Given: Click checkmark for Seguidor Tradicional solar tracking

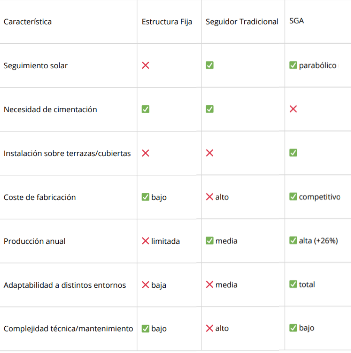Looking at the screenshot, I should (209, 65).
